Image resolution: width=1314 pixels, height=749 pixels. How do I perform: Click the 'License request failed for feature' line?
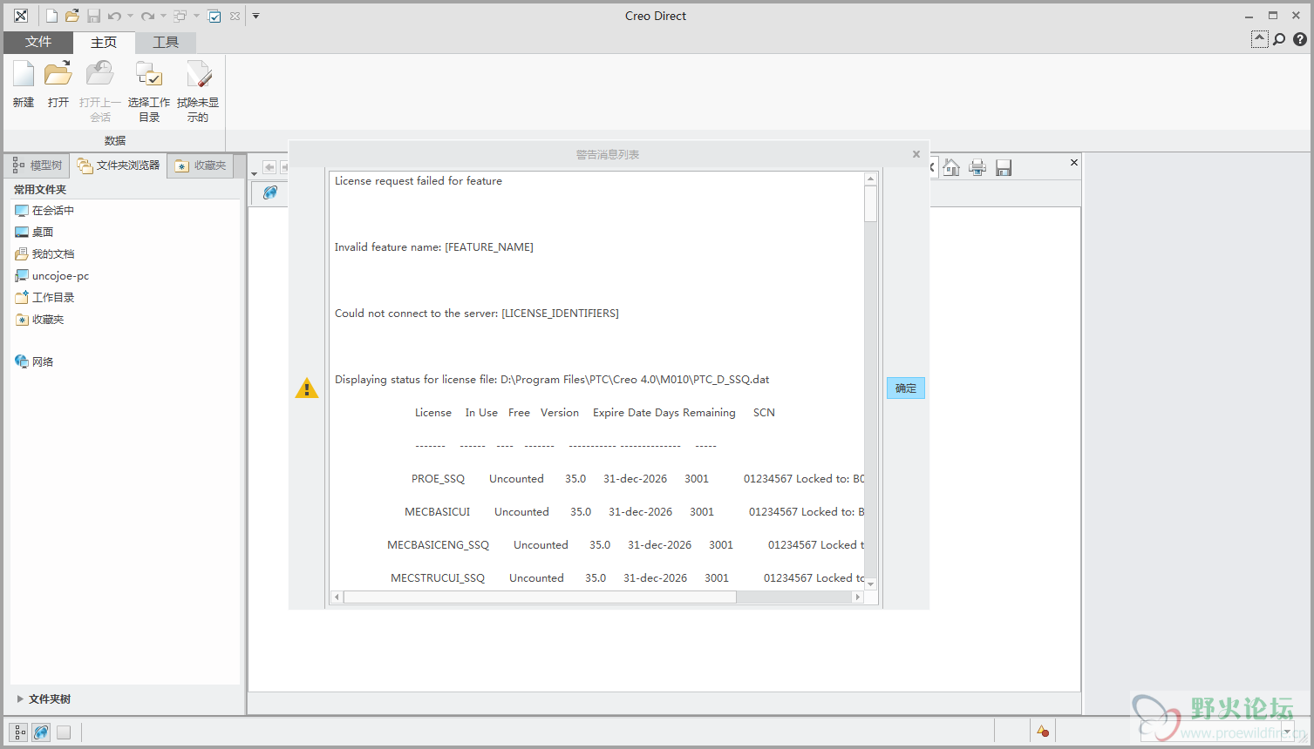[419, 181]
